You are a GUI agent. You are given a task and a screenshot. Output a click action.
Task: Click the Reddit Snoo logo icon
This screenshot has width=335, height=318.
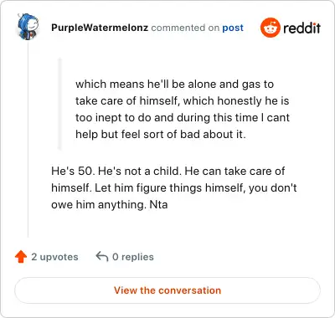point(270,28)
